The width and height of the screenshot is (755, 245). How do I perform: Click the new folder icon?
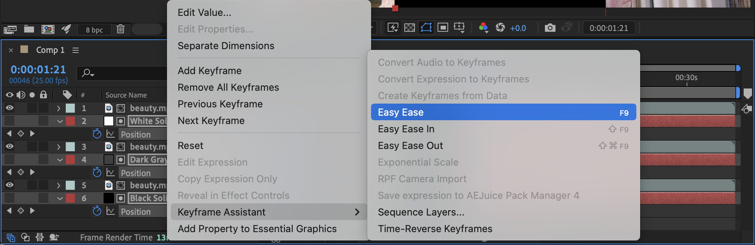pyautogui.click(x=29, y=29)
